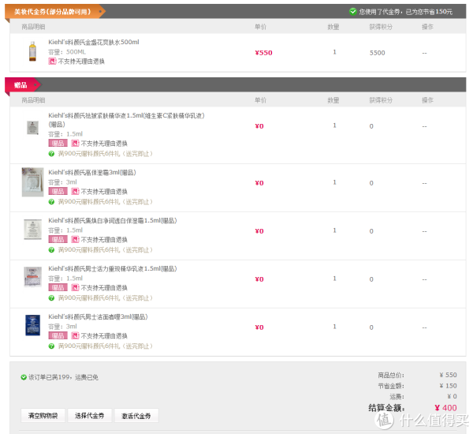473x434 pixels.
Task: Click the 您使用了代金券, 已为您节省150元 message
Action: pyautogui.click(x=406, y=12)
